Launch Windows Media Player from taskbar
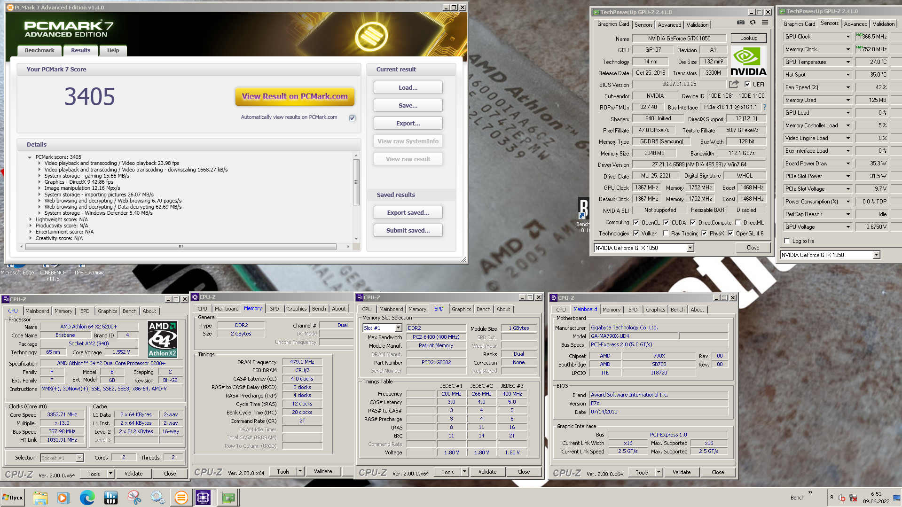 tap(63, 497)
